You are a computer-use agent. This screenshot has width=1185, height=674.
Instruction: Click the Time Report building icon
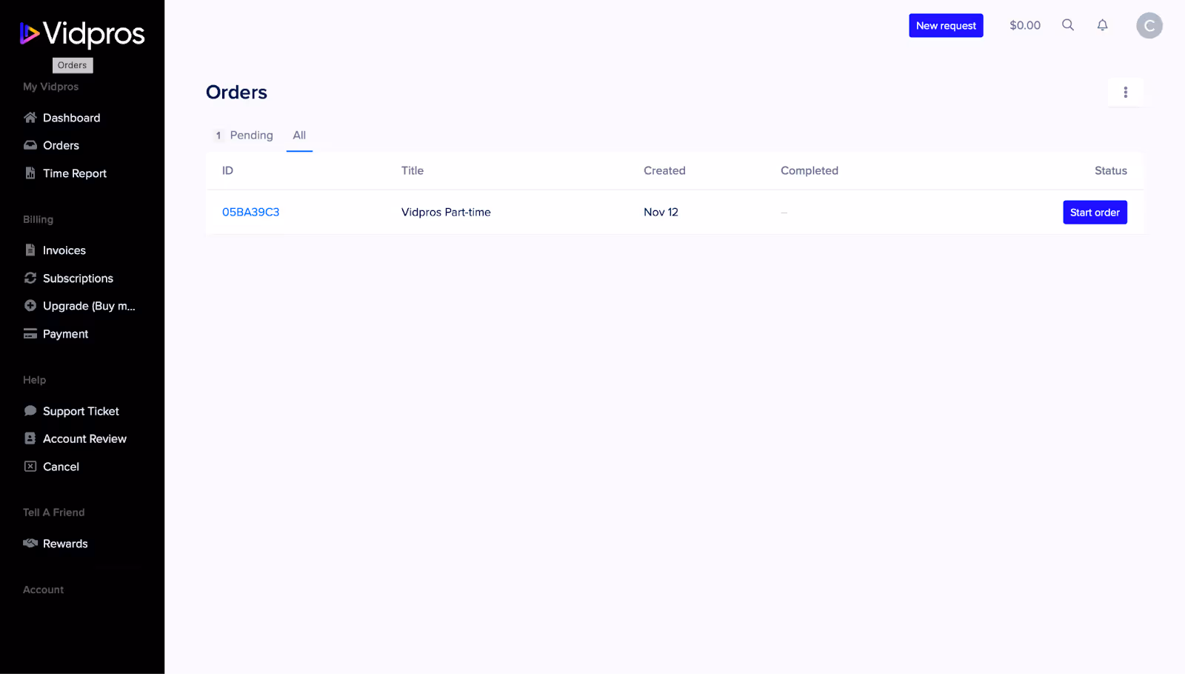click(x=30, y=173)
